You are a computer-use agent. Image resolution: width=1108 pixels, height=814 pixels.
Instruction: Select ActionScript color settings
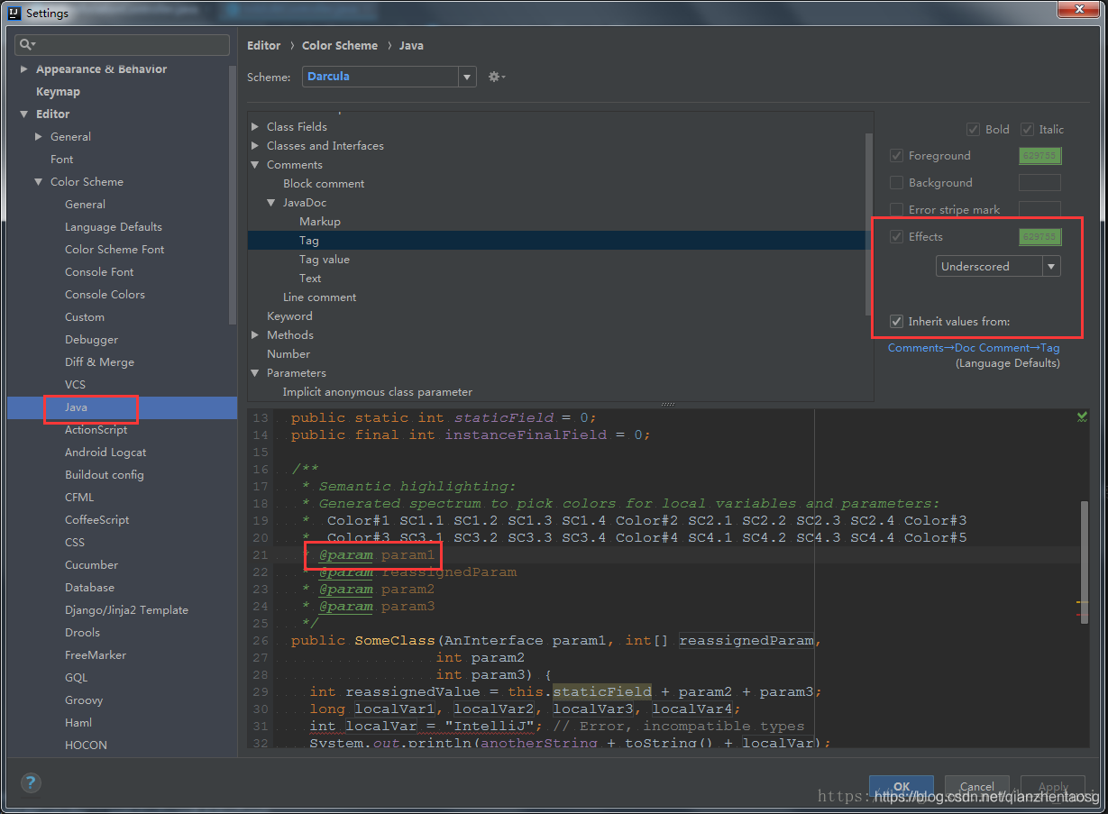pyautogui.click(x=96, y=430)
